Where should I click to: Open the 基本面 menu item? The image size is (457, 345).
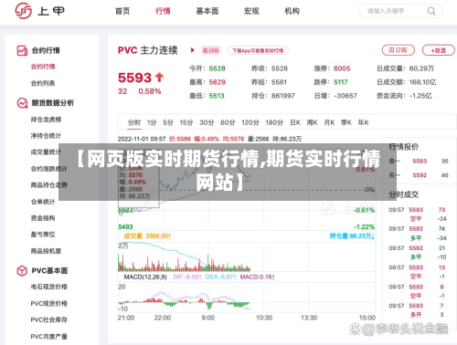[207, 11]
